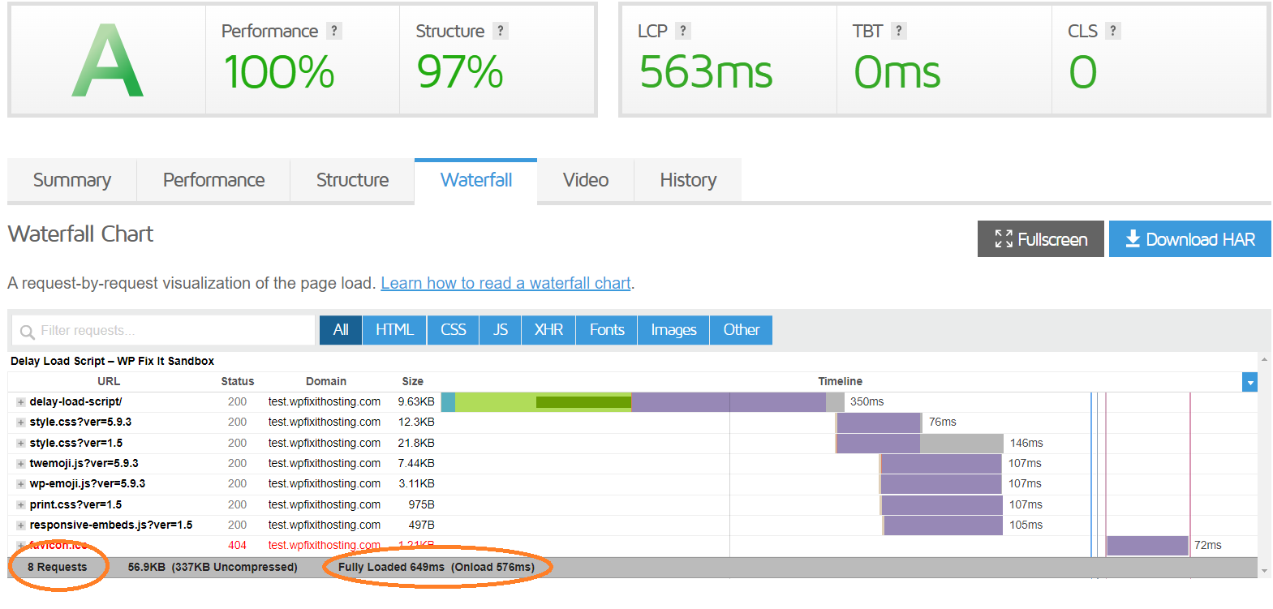Click the Structure score help question mark

[x=501, y=31]
